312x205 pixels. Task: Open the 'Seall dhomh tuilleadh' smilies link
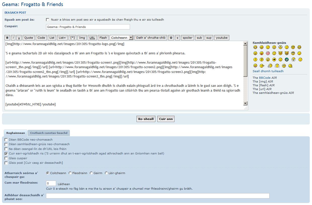pyautogui.click(x=268, y=71)
